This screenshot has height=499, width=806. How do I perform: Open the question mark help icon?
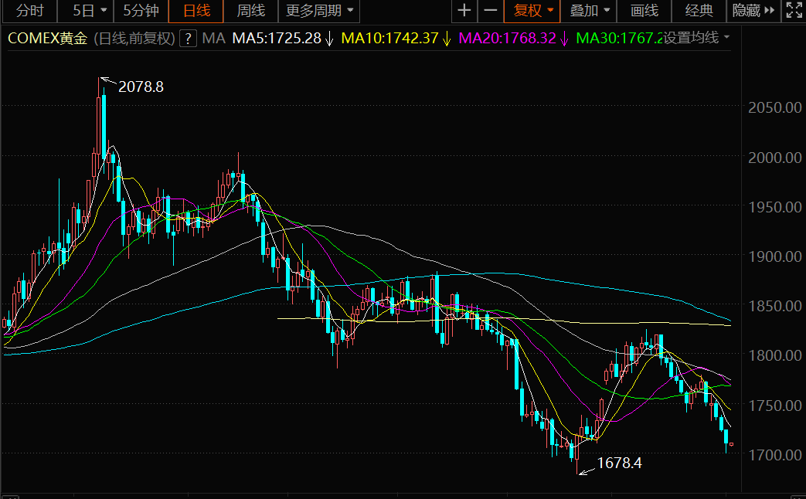[x=187, y=39]
